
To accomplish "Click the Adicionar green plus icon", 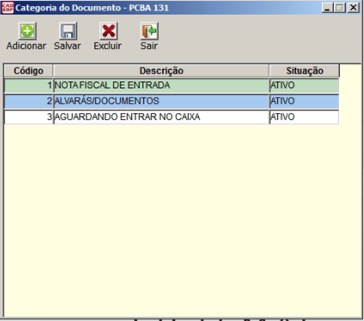I will 27,31.
